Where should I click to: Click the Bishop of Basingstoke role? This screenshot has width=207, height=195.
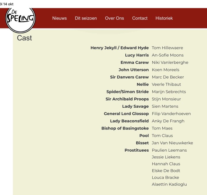pos(125,128)
